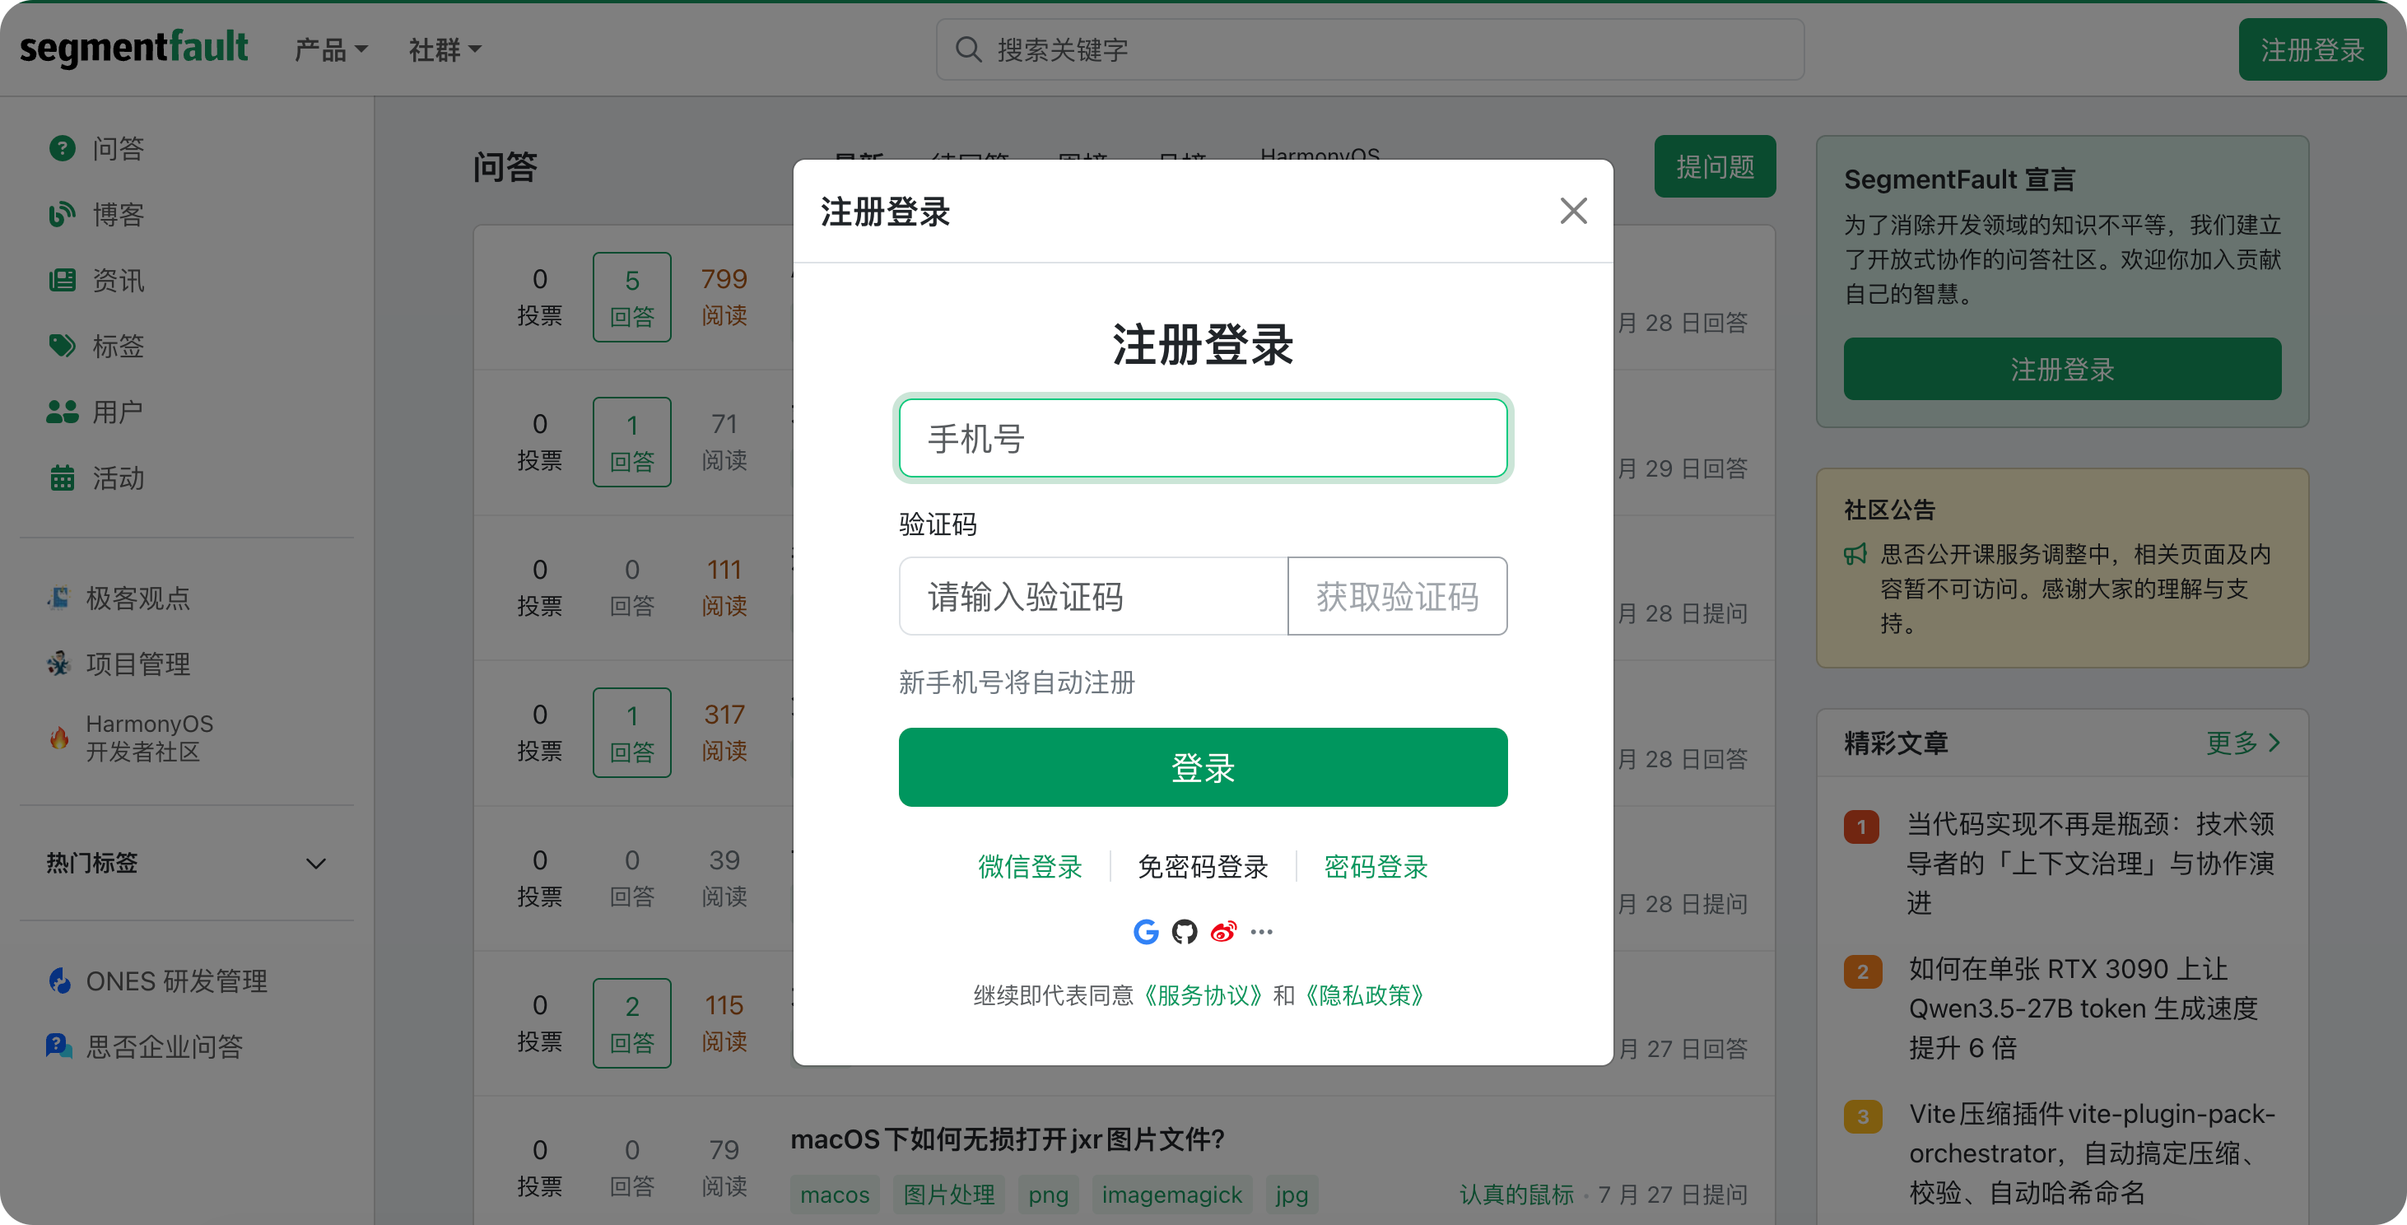Click the 2 回答 answer box
Screen dimensions: 2407x1225
[631, 1023]
